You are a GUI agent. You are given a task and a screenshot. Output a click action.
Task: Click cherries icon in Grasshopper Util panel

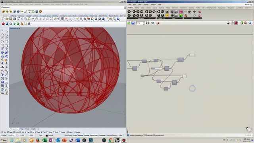pos(186,15)
